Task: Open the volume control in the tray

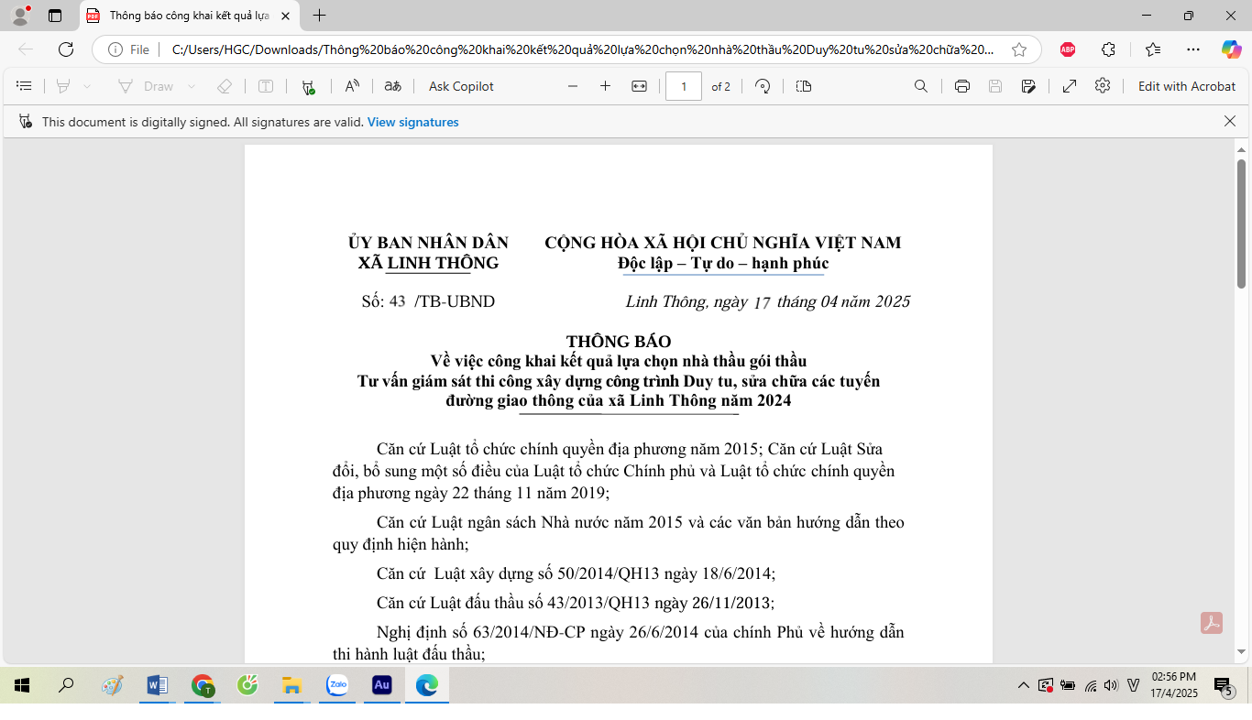Action: 1111,685
